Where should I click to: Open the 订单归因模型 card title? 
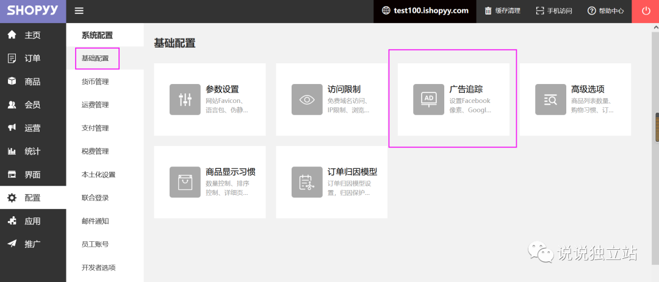tap(353, 172)
